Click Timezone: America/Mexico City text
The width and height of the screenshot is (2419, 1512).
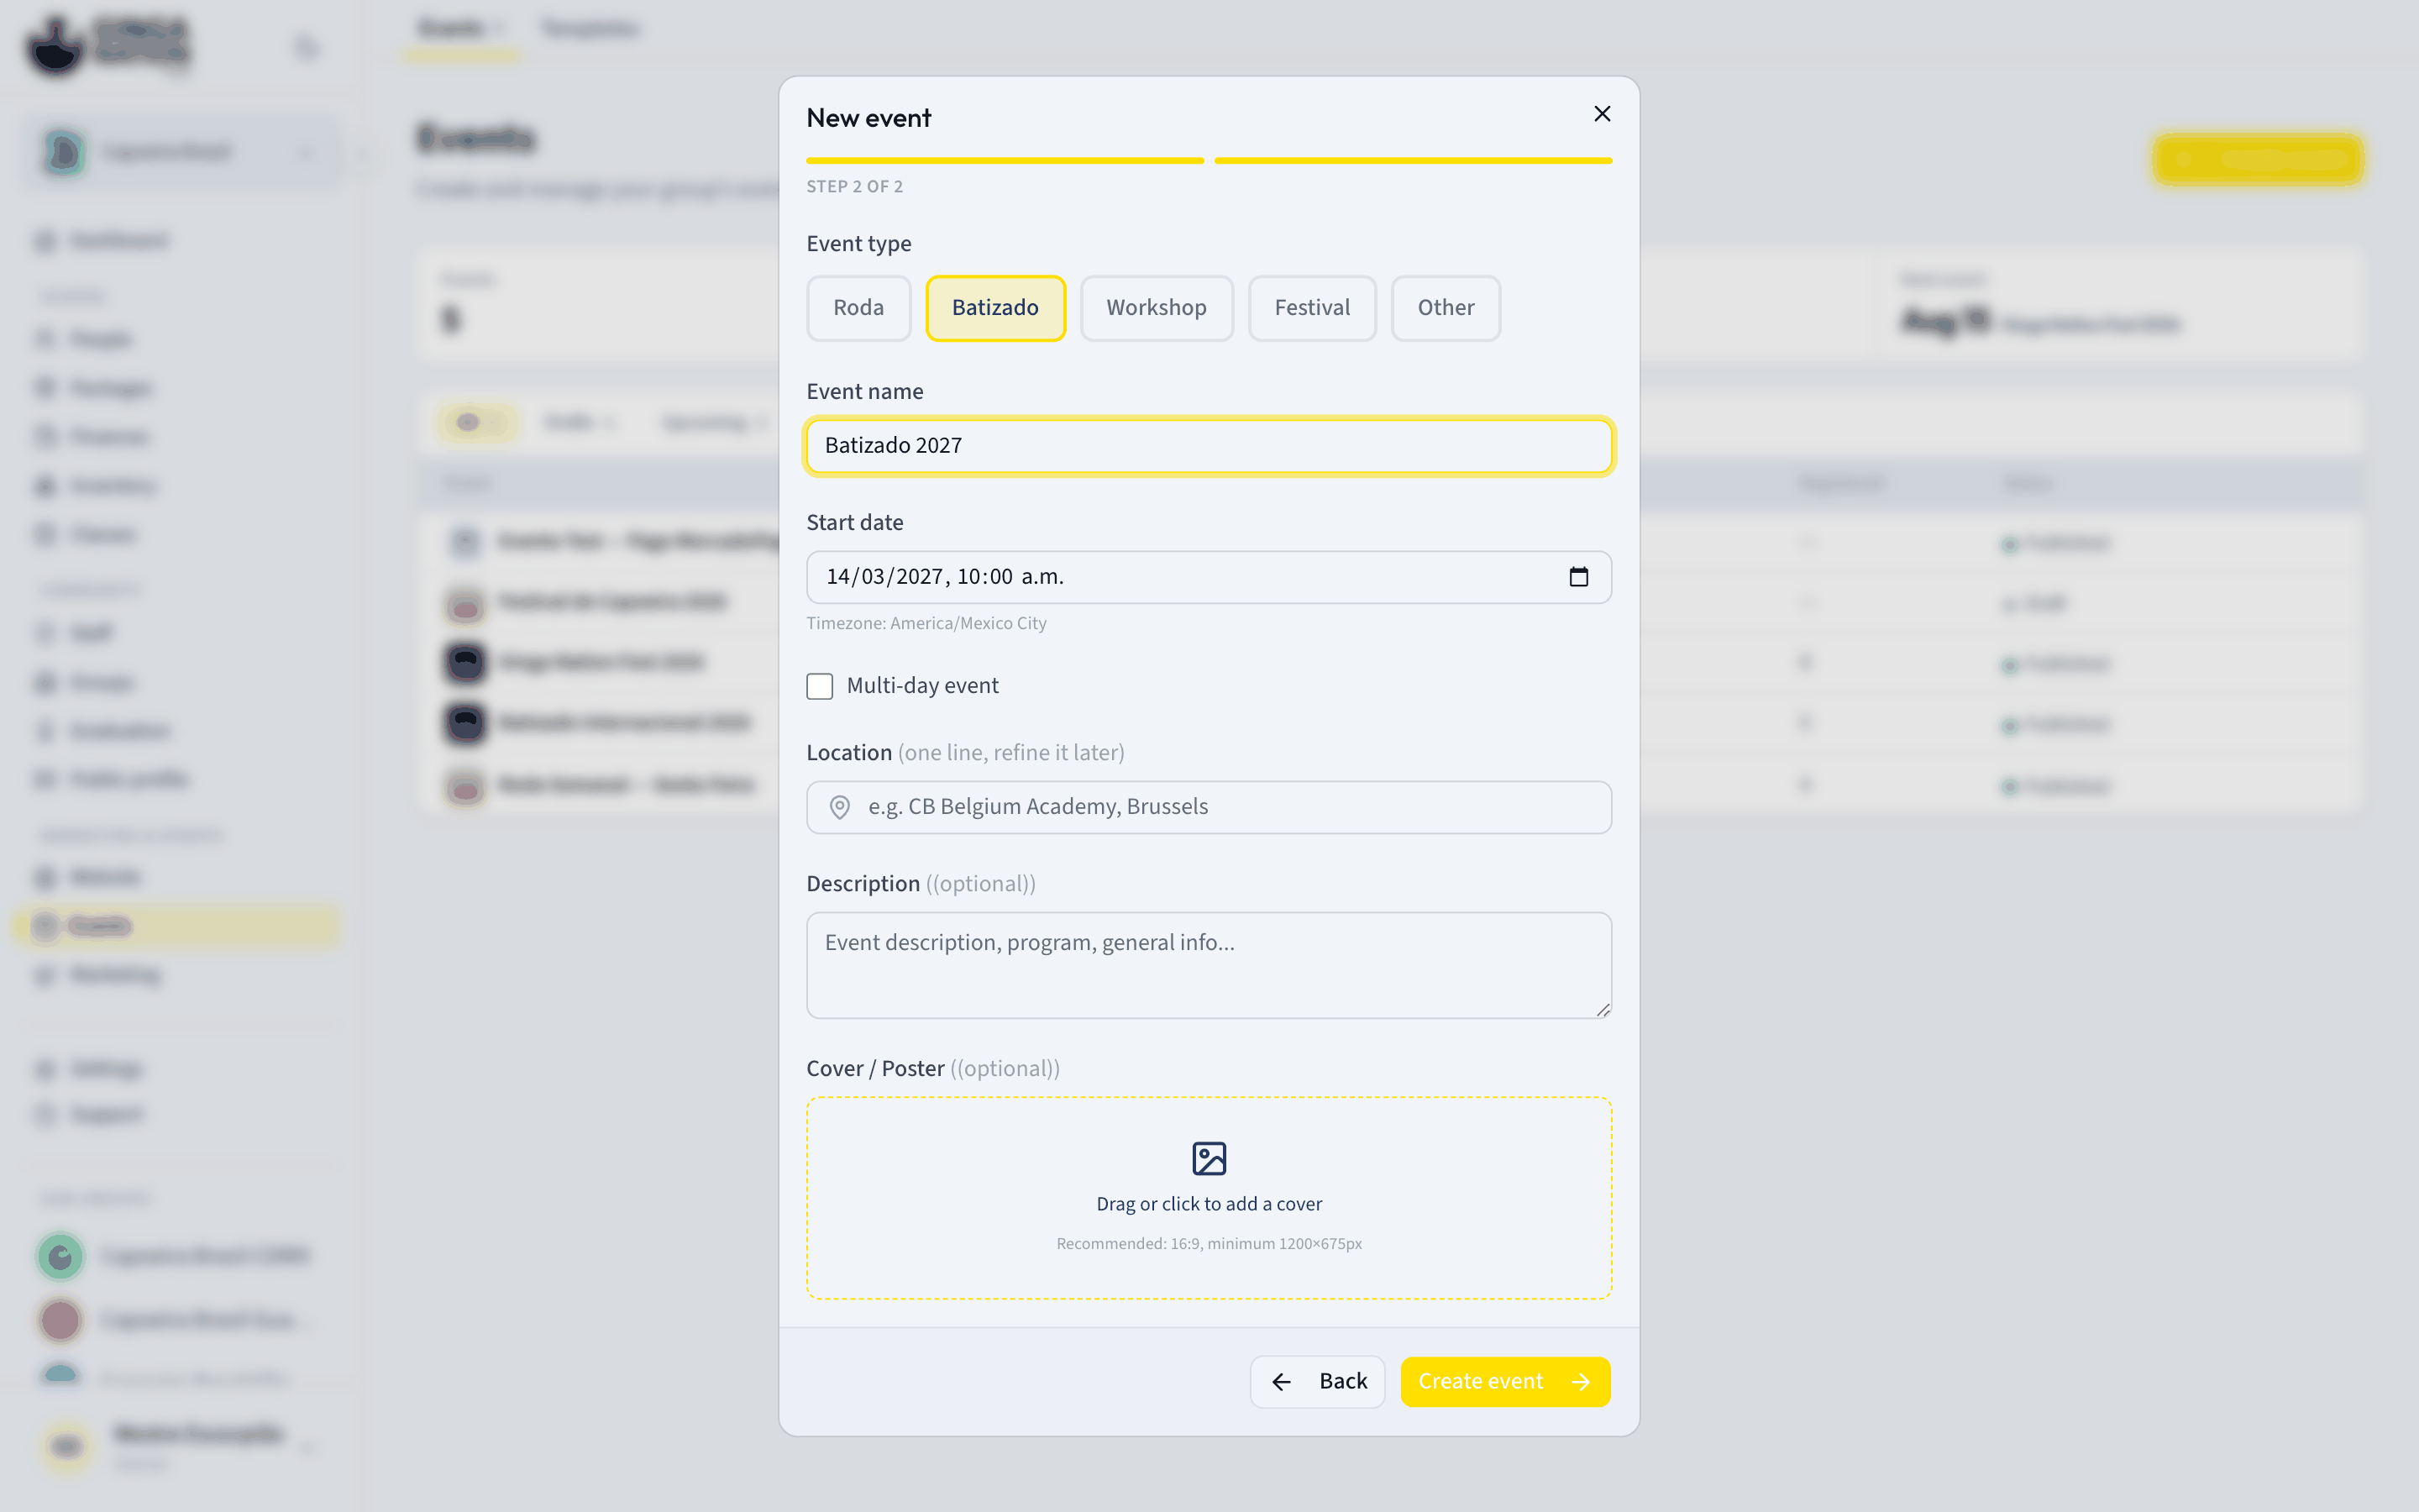tap(926, 623)
